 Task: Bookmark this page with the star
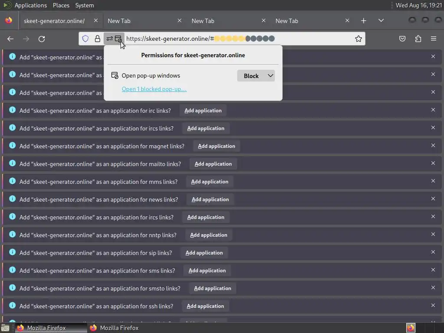pos(359,39)
